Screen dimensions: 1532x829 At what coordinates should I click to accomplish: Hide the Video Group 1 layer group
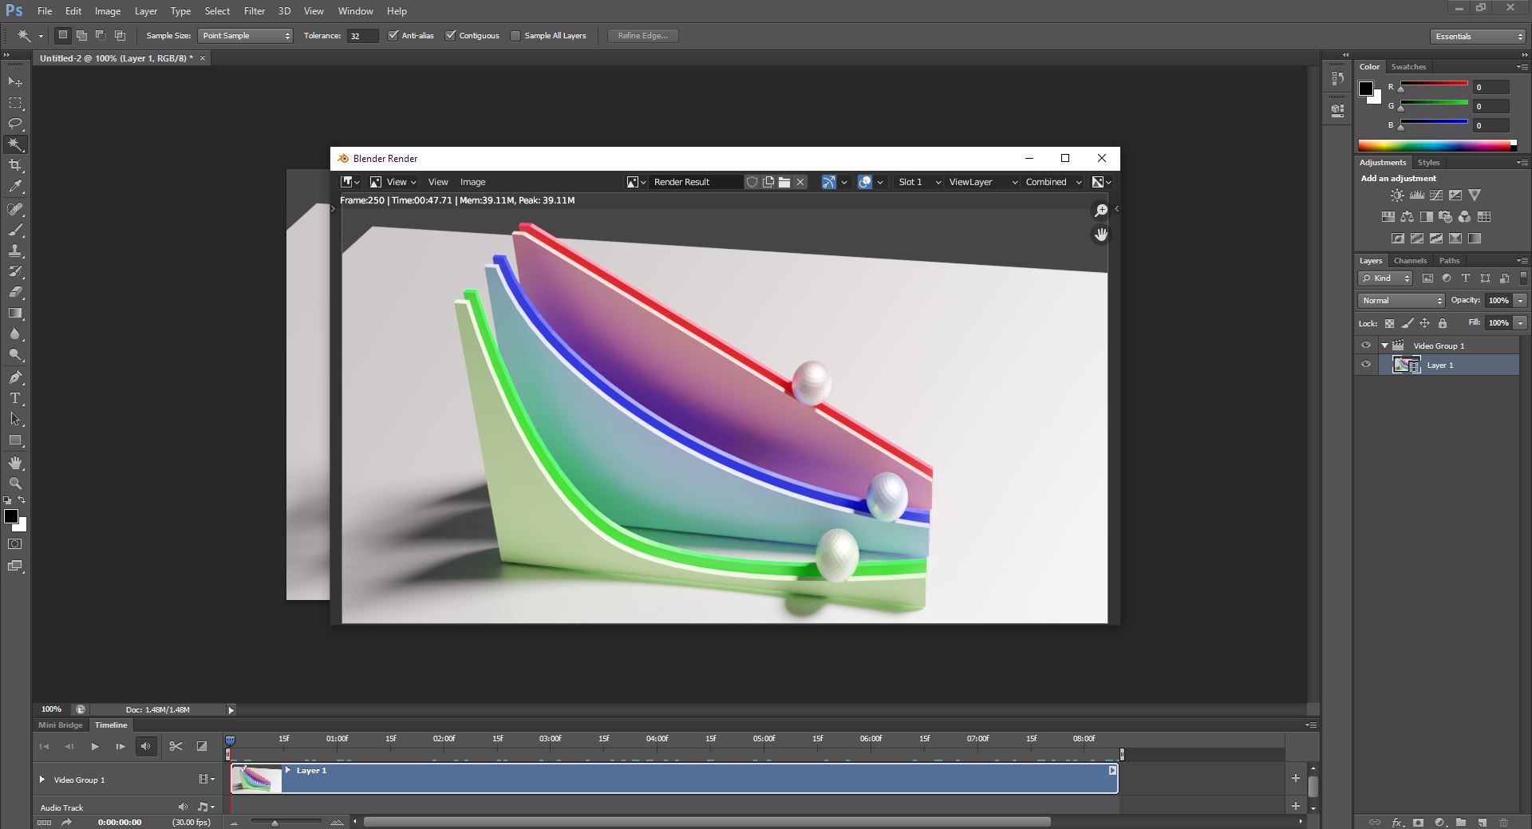pyautogui.click(x=1365, y=345)
